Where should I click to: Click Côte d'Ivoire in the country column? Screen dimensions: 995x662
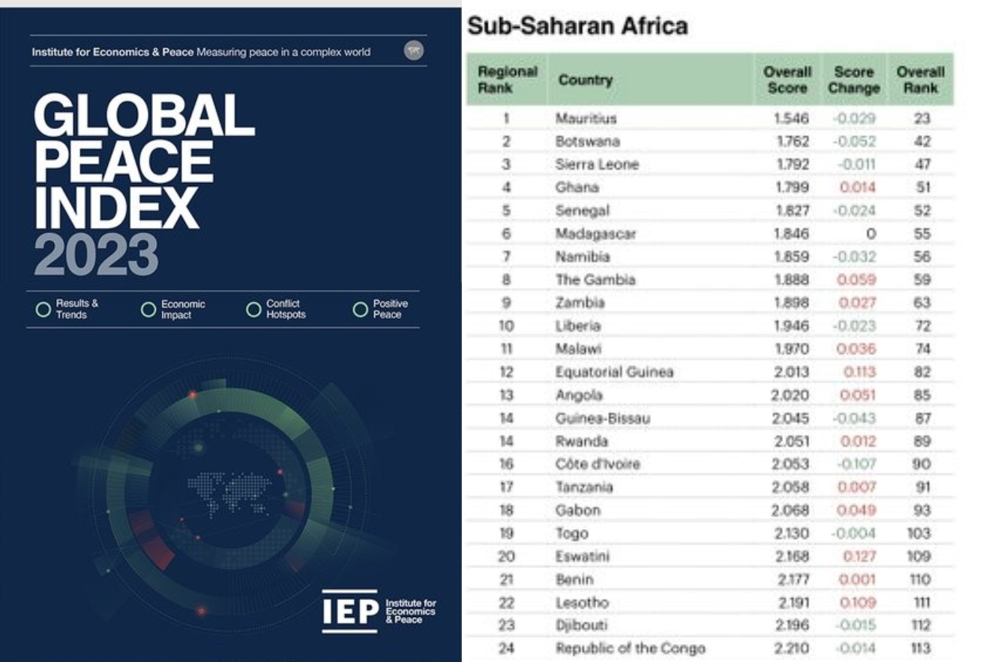[598, 464]
